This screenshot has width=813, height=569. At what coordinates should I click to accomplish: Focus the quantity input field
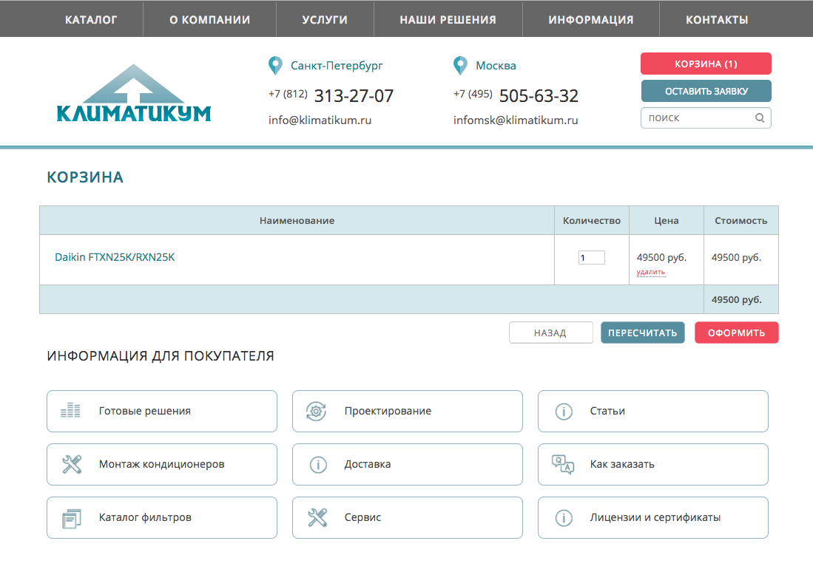[591, 258]
